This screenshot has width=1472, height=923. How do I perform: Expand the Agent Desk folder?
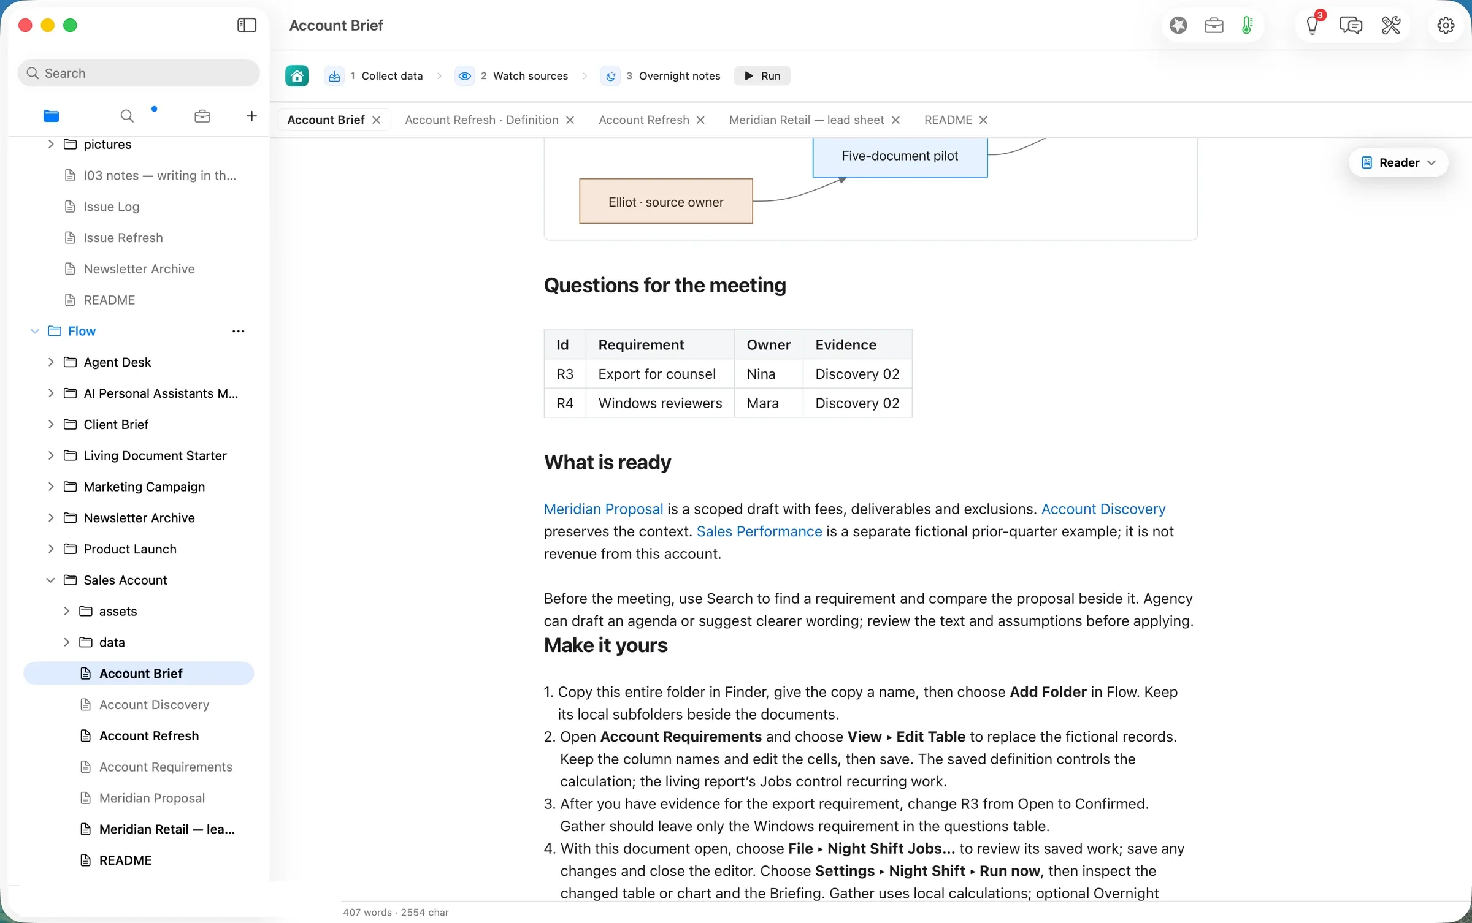pos(51,362)
